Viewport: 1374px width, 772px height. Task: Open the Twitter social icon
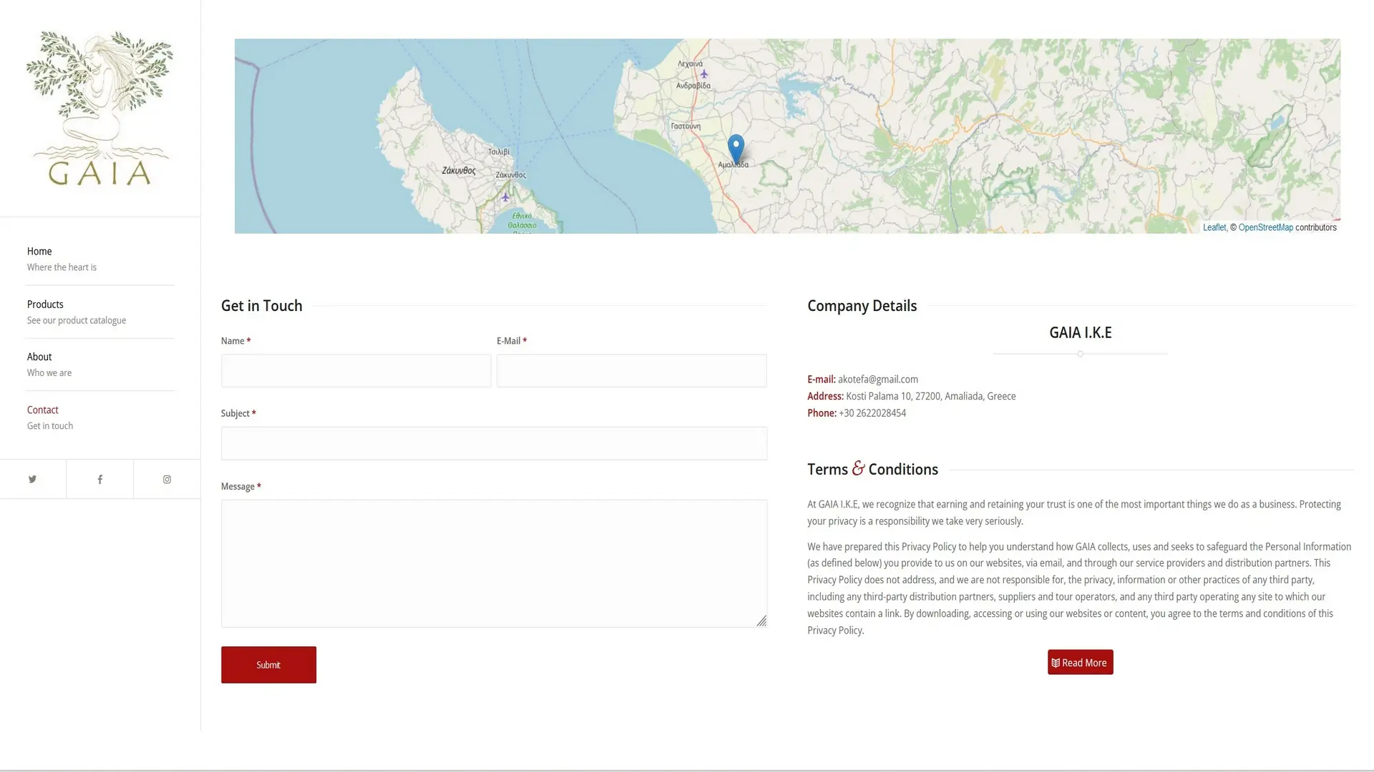click(x=32, y=479)
